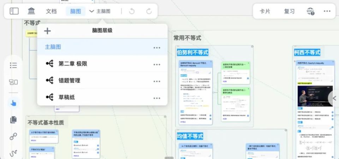
Task: Activate the hand pointer tool
Action: pos(13,103)
